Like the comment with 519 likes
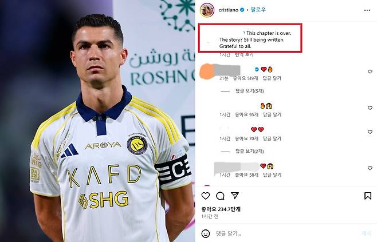Image resolution: width=377 pixels, height=242 pixels. (x=370, y=72)
